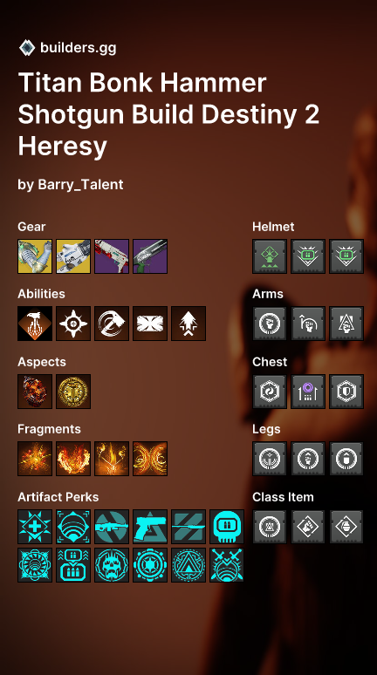The width and height of the screenshot is (377, 675).
Task: Click the purple orb Chest mod icon
Action: pyautogui.click(x=308, y=392)
